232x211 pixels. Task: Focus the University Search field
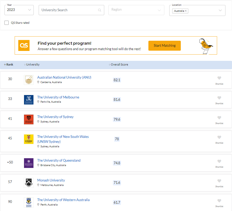[68, 10]
